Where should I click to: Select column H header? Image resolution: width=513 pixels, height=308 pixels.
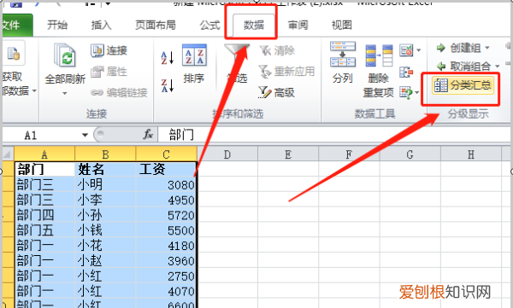pyautogui.click(x=471, y=154)
